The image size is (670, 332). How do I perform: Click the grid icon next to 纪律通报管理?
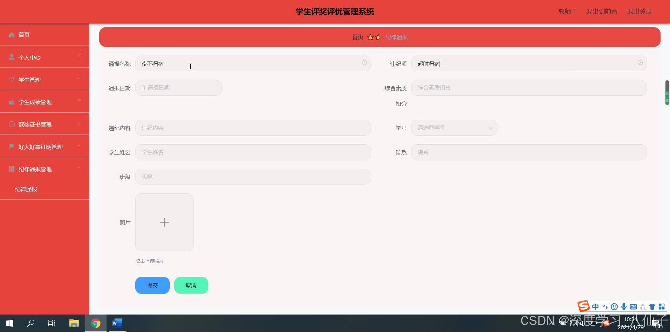pos(12,169)
